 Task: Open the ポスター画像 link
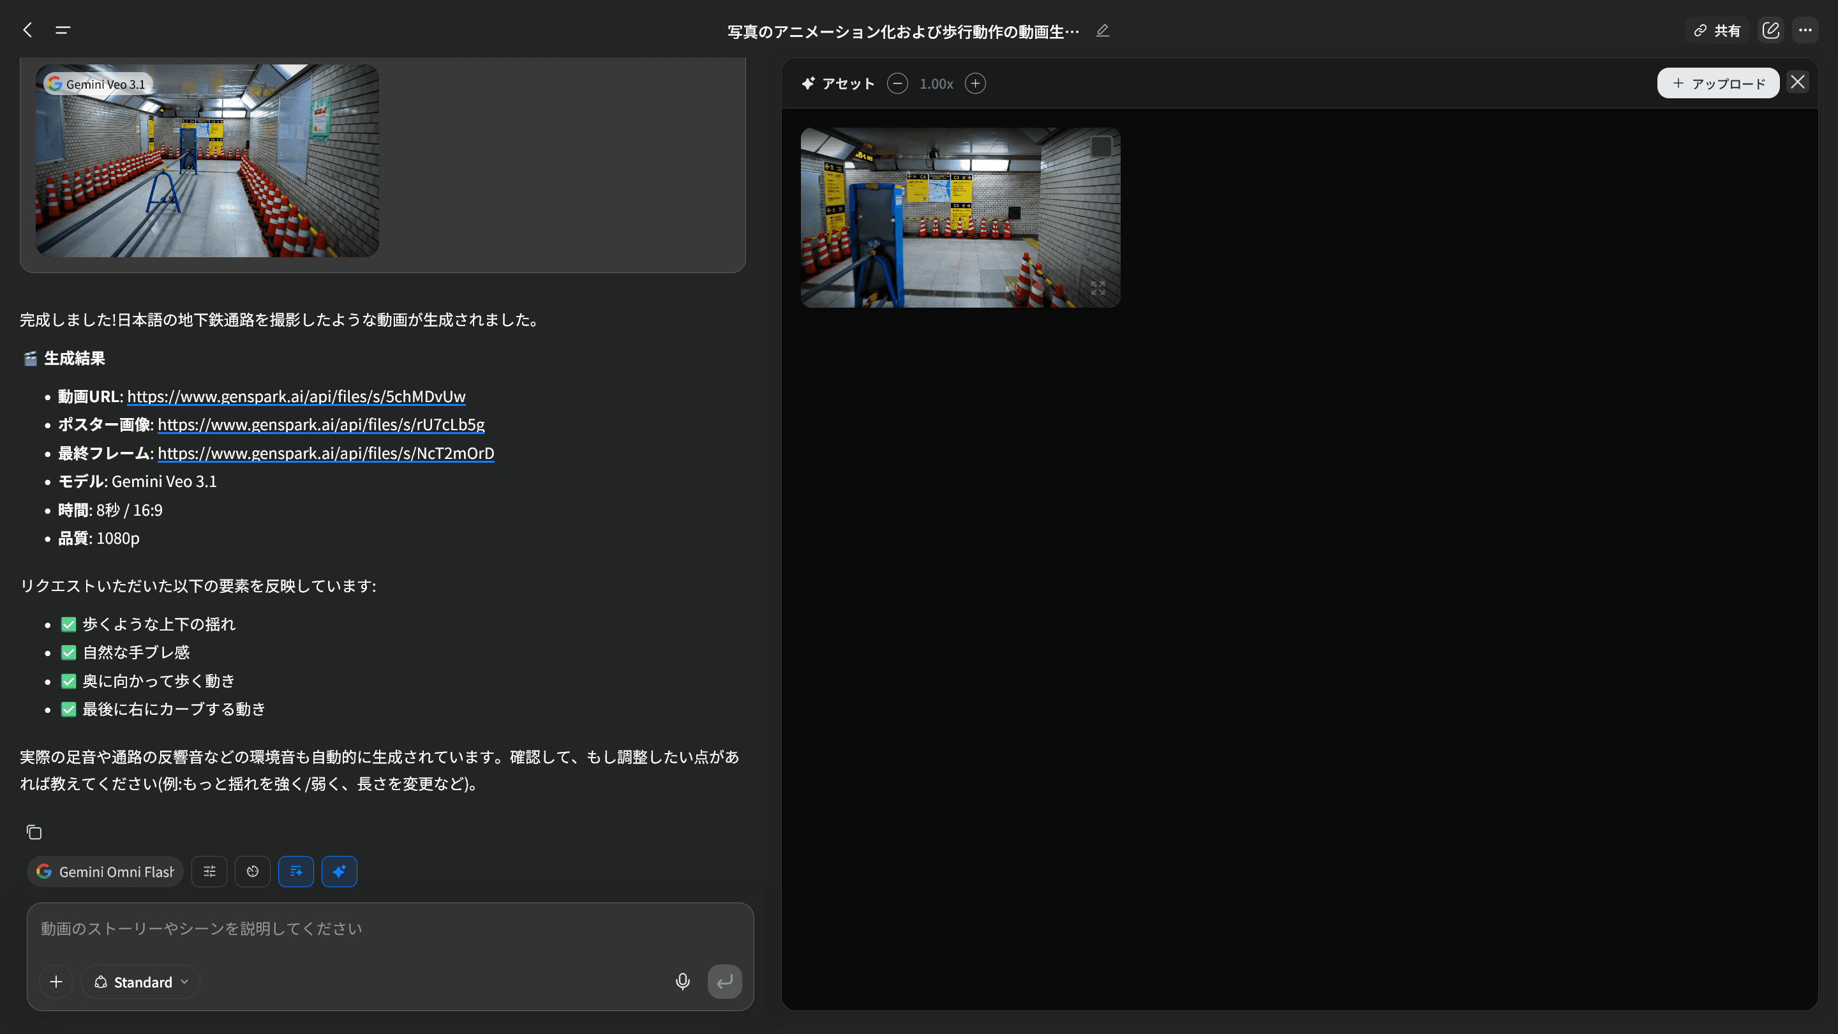click(321, 424)
